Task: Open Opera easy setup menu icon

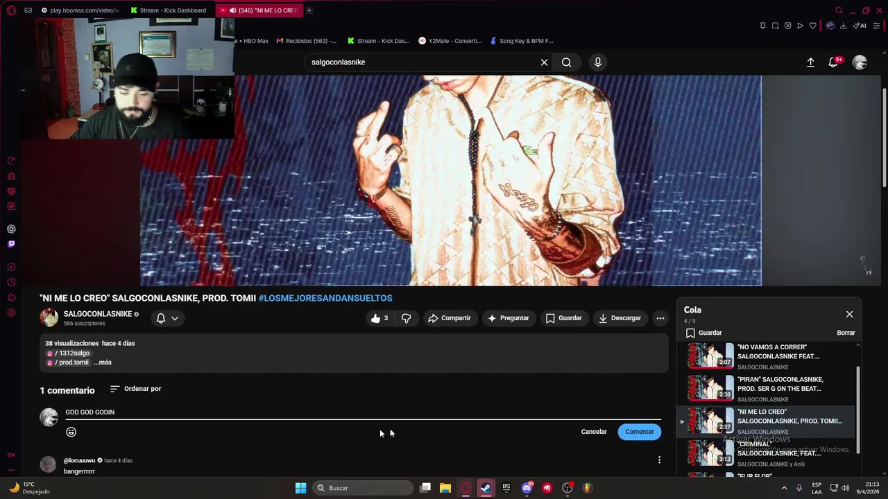Action: pyautogui.click(x=878, y=26)
